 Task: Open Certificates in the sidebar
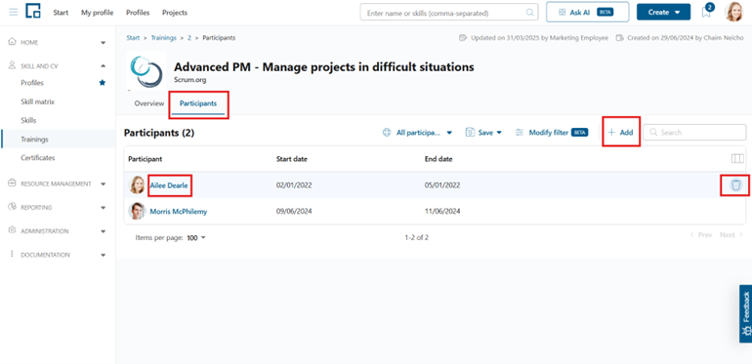[37, 157]
